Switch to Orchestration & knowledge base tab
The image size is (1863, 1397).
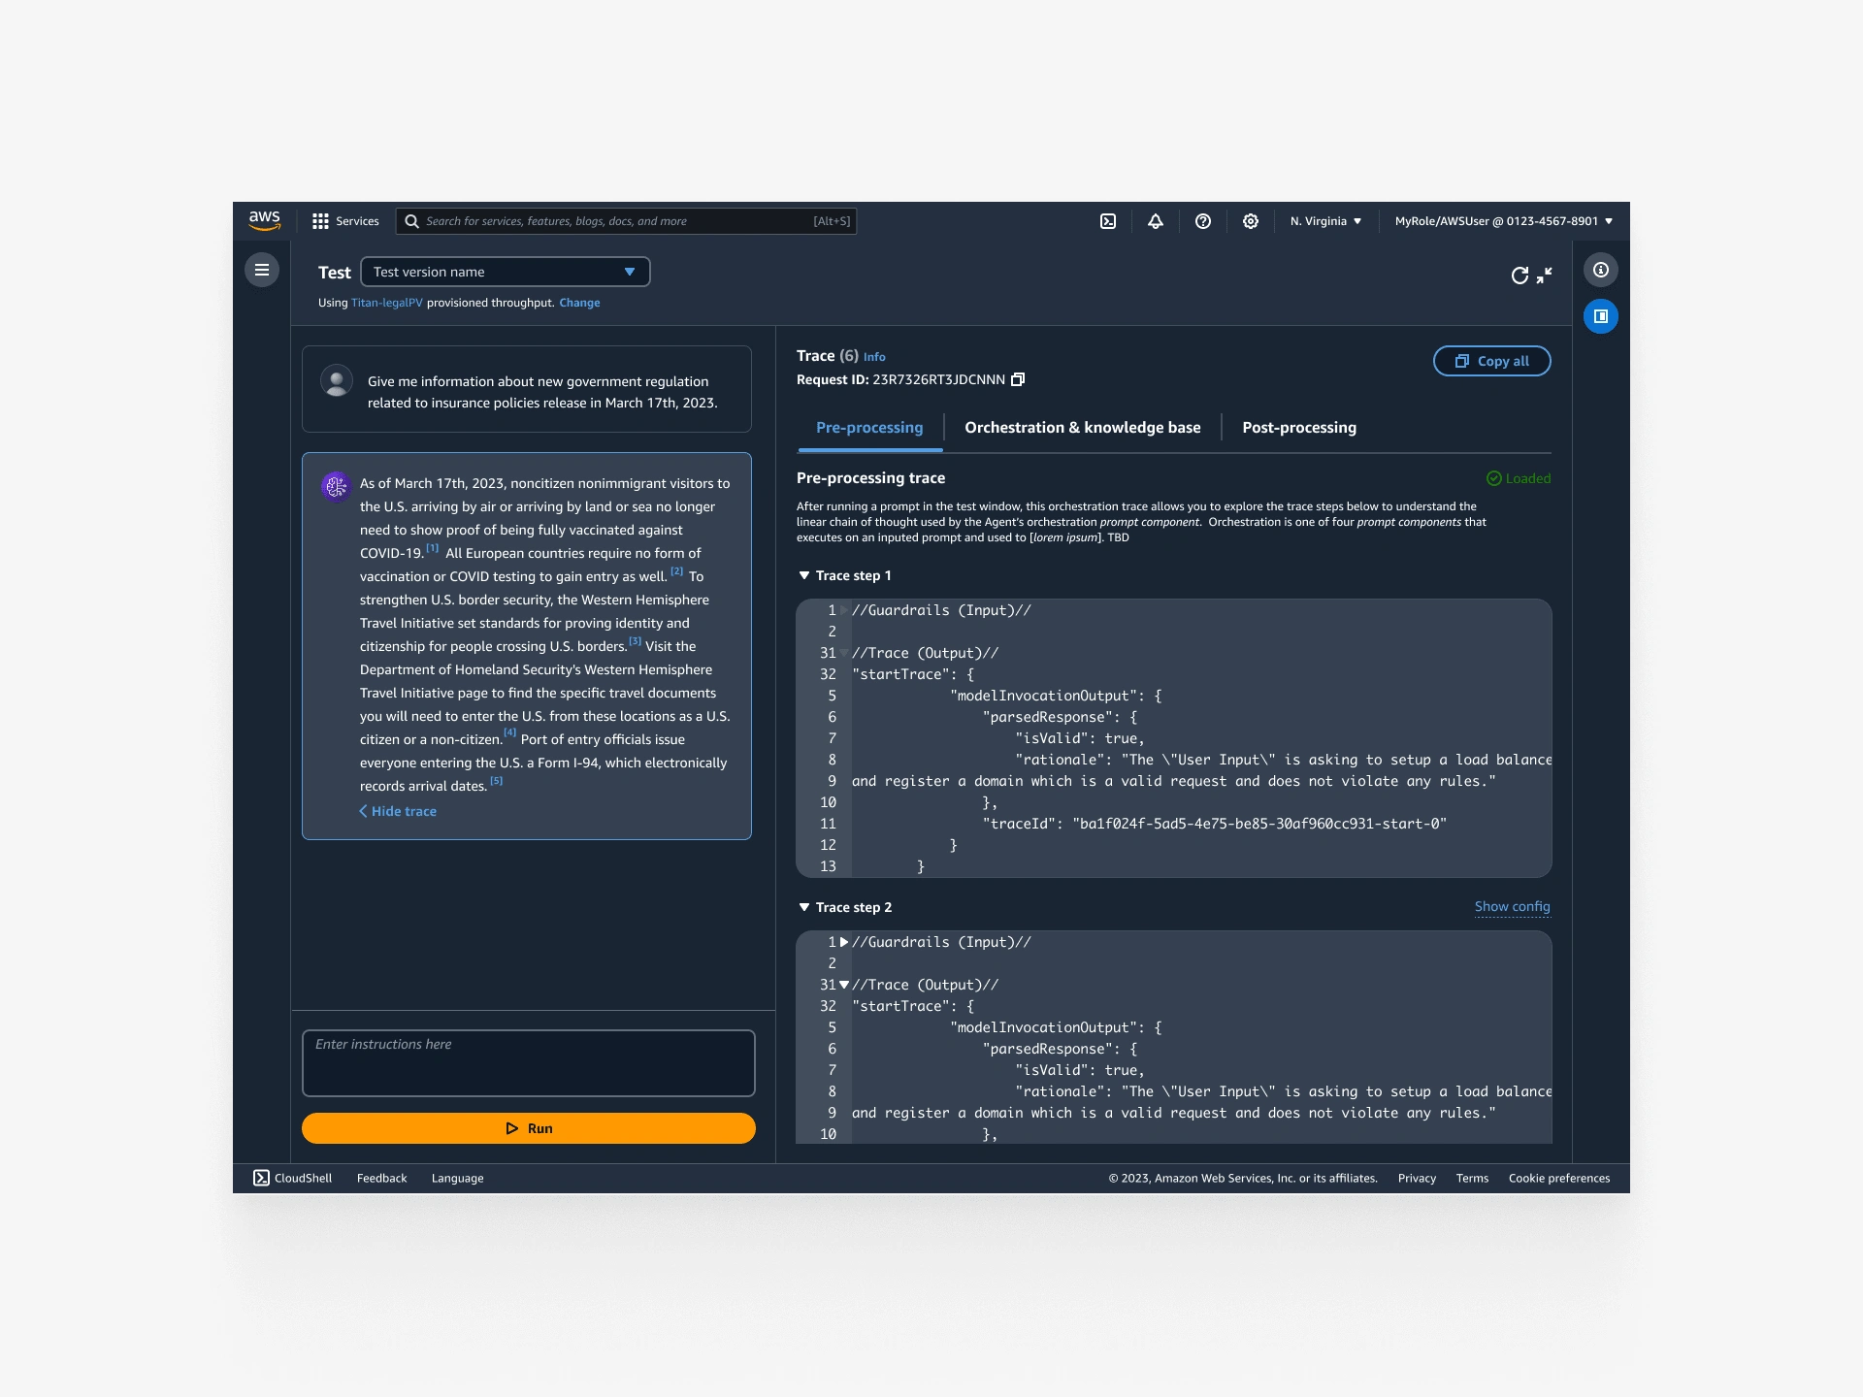click(1083, 428)
